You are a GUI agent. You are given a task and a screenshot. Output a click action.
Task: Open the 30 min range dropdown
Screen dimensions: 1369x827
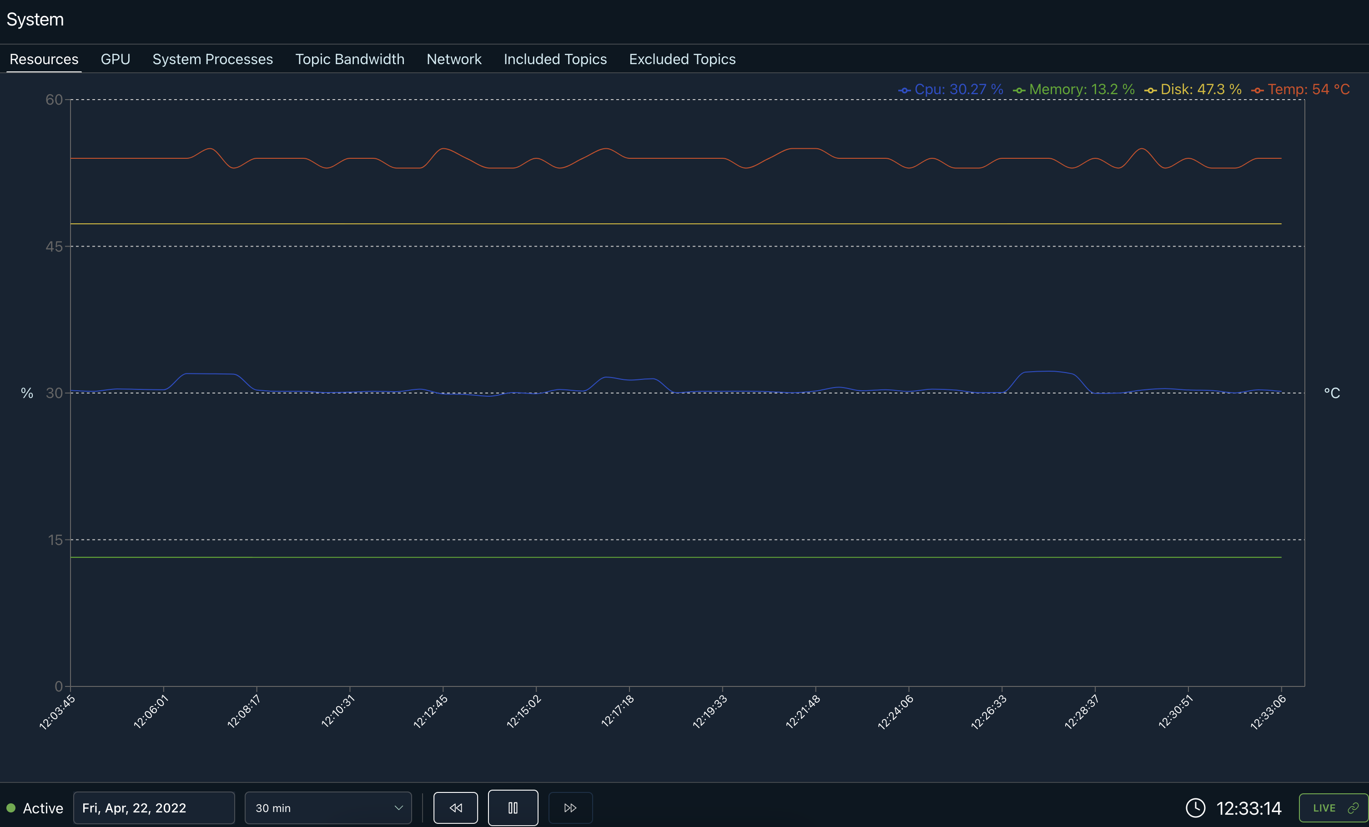pyautogui.click(x=328, y=807)
